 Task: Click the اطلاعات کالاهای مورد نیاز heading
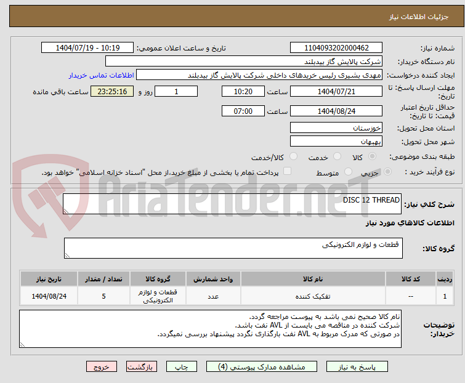410,223
